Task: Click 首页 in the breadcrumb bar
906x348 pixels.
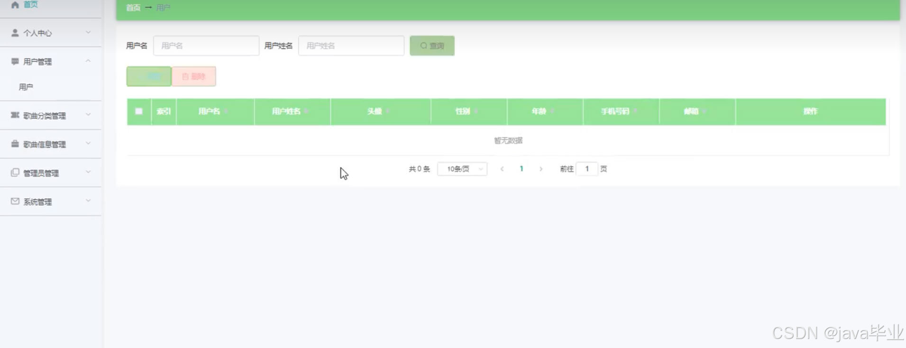Action: click(133, 8)
